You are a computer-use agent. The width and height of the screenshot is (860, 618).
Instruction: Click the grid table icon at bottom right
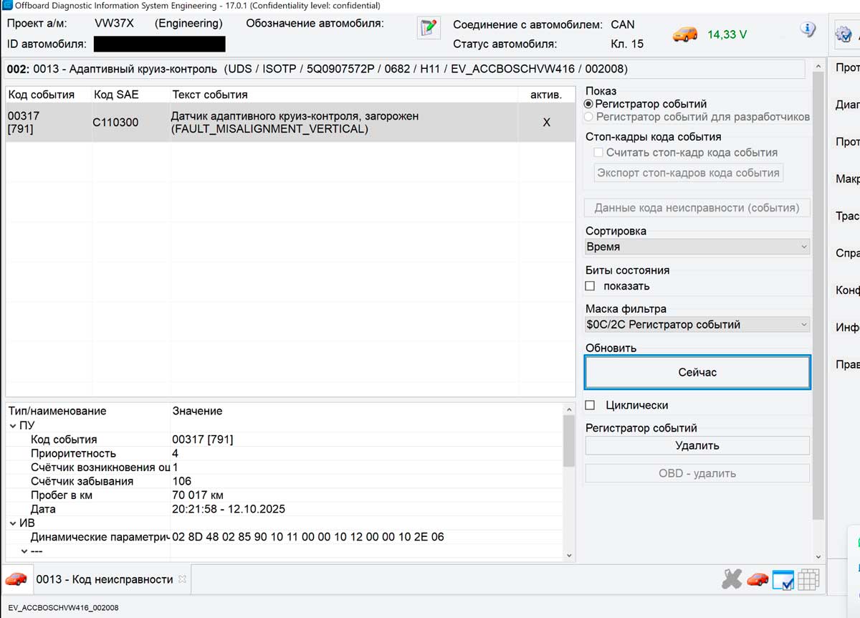808,579
